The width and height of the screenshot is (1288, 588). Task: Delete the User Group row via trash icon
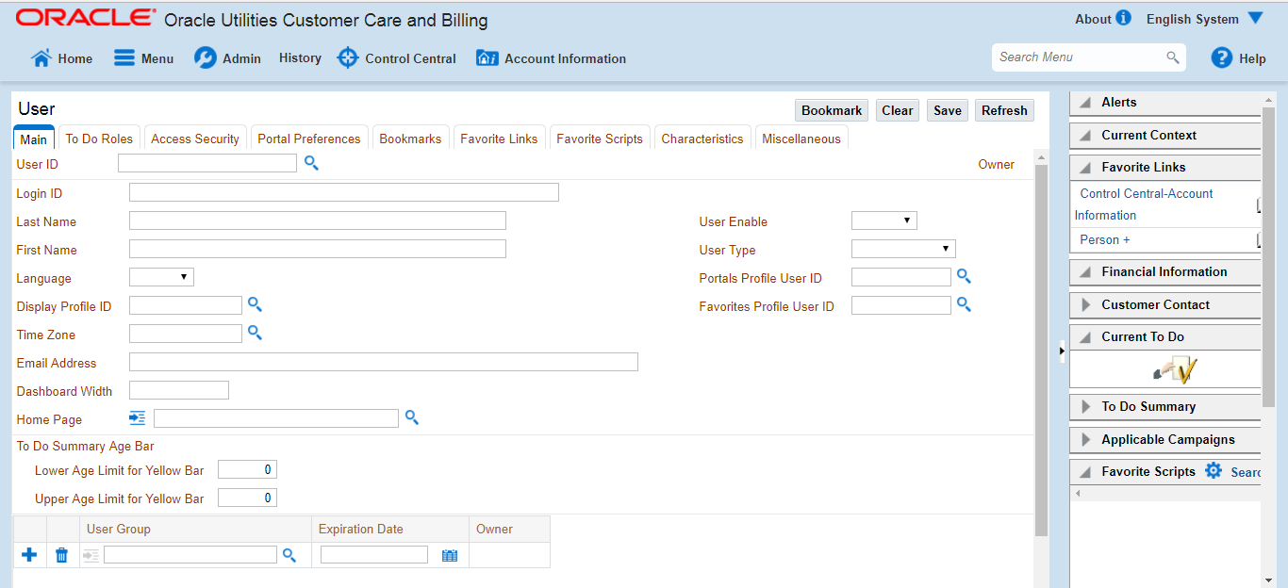click(61, 555)
